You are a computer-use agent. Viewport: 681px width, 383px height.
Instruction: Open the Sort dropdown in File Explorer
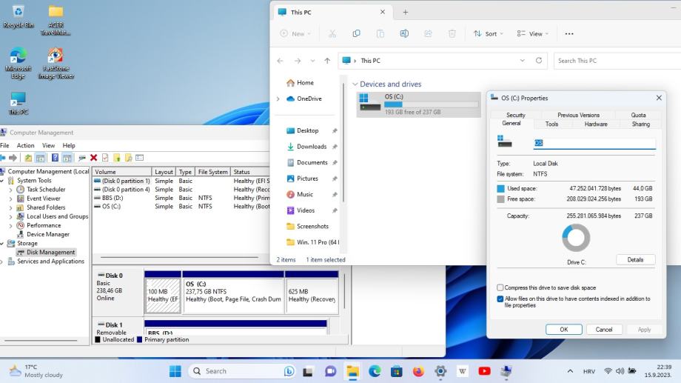489,33
